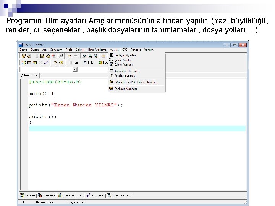The height and width of the screenshot is (206, 275).
Task: Click the replace magnifier icon
Action: click(90, 56)
